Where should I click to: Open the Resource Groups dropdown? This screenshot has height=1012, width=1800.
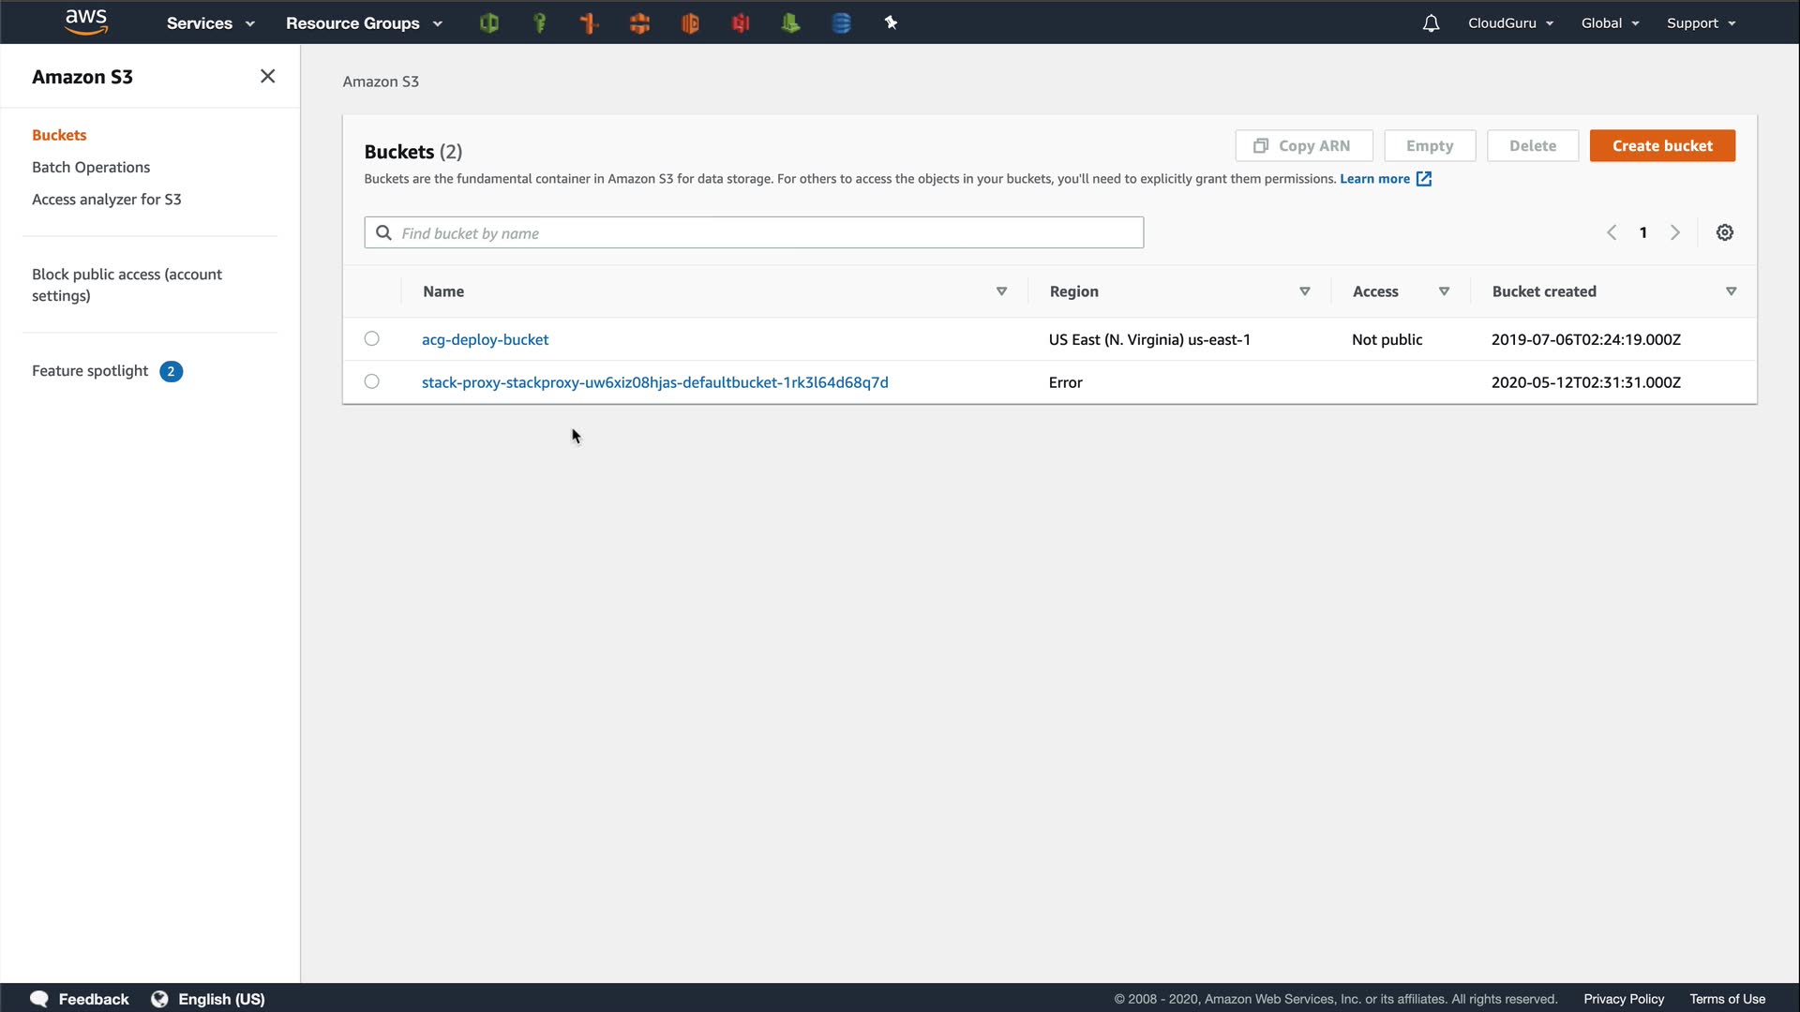tap(364, 23)
